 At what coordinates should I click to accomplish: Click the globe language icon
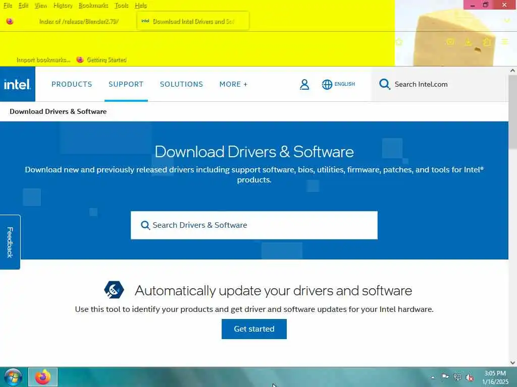point(327,84)
